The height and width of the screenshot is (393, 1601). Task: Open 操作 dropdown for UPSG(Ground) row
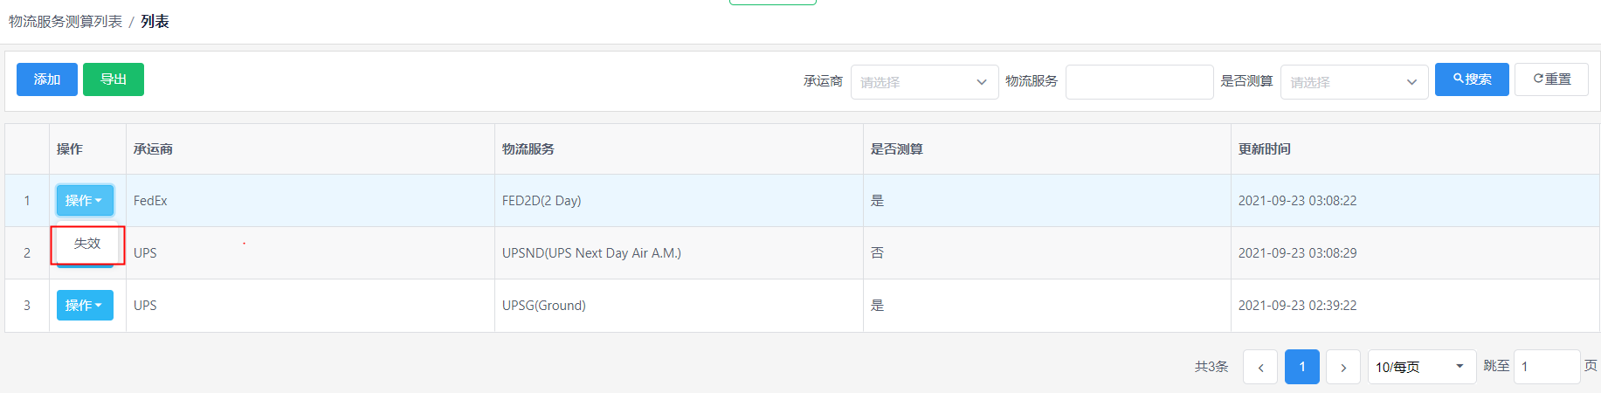pyautogui.click(x=85, y=306)
